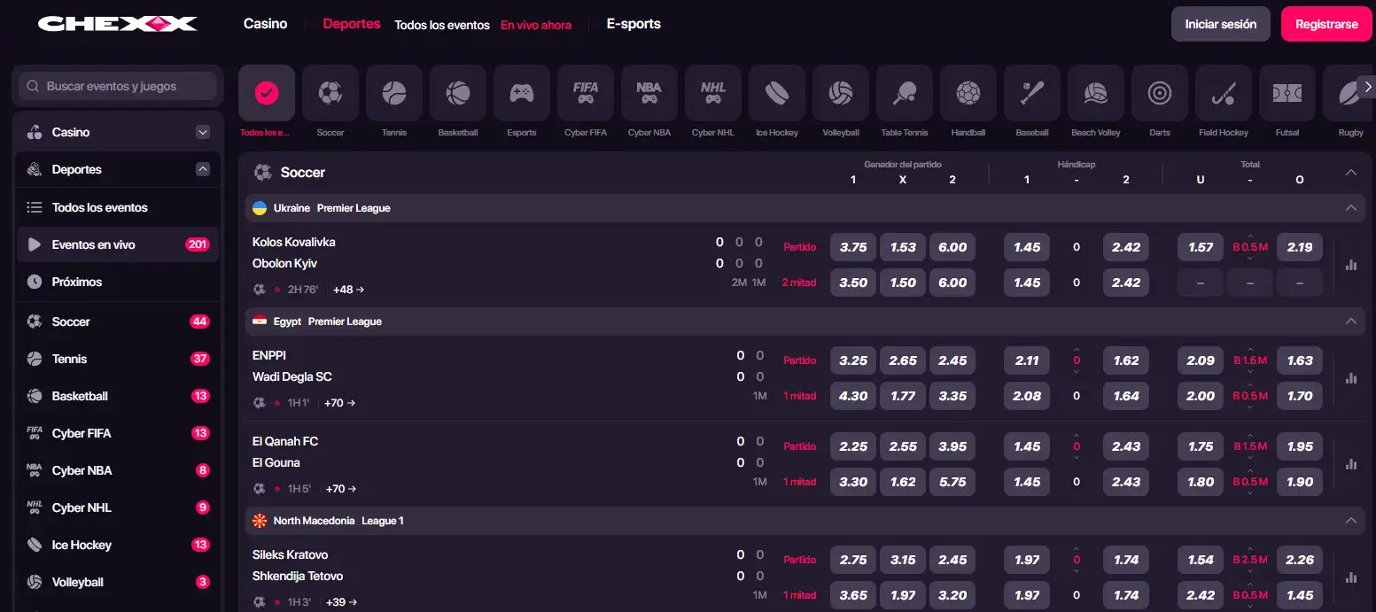Screen dimensions: 1376x612
Task: Pick El Gouna win odds 3.95
Action: (952, 446)
